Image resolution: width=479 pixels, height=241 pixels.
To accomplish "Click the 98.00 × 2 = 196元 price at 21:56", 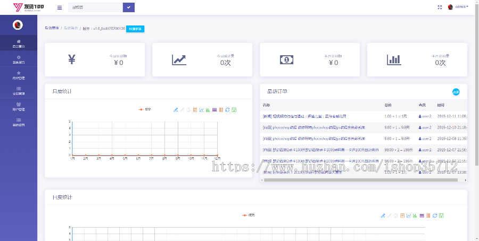I will pos(399,150).
